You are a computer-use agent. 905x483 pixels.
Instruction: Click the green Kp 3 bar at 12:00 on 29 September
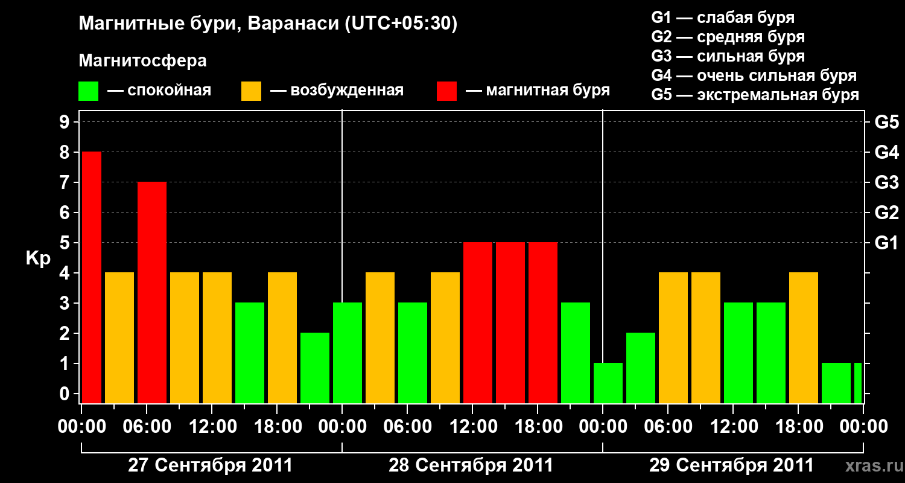coord(738,353)
